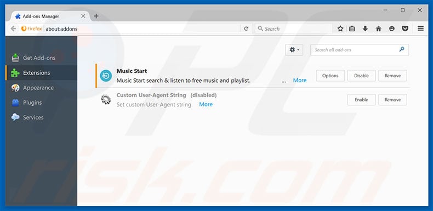Show More details for Music Start
This screenshot has width=433, height=211.
300,81
